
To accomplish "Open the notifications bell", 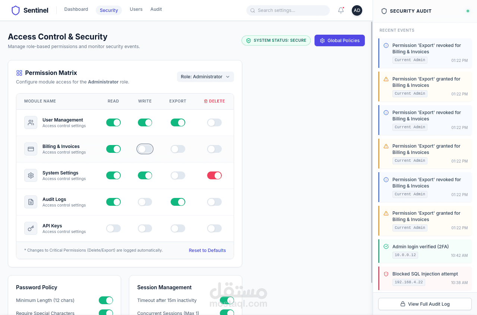I will 341,10.
